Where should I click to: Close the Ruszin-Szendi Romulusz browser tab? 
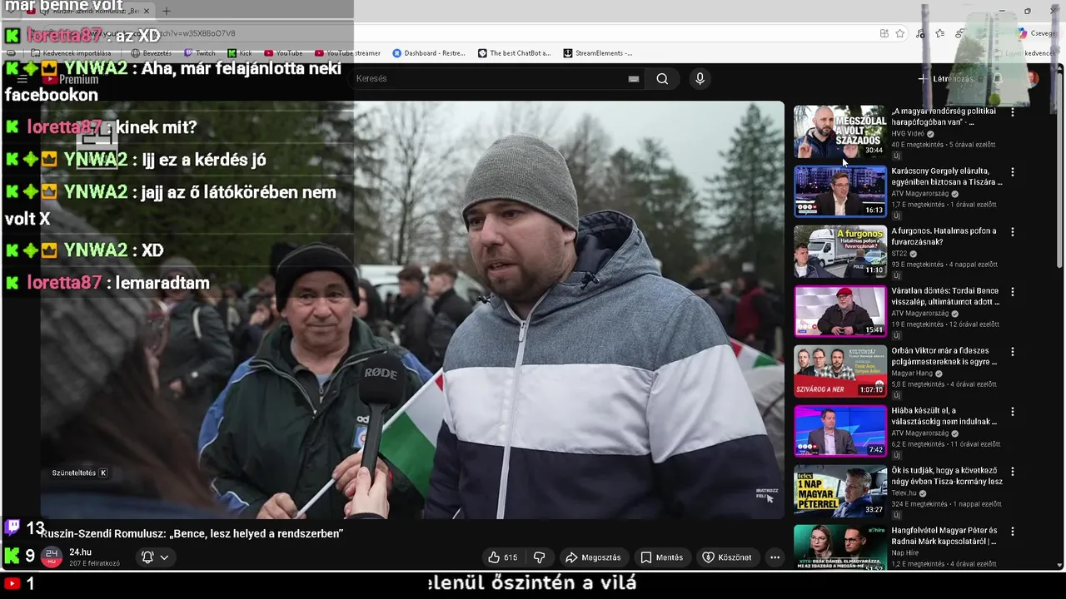(147, 11)
